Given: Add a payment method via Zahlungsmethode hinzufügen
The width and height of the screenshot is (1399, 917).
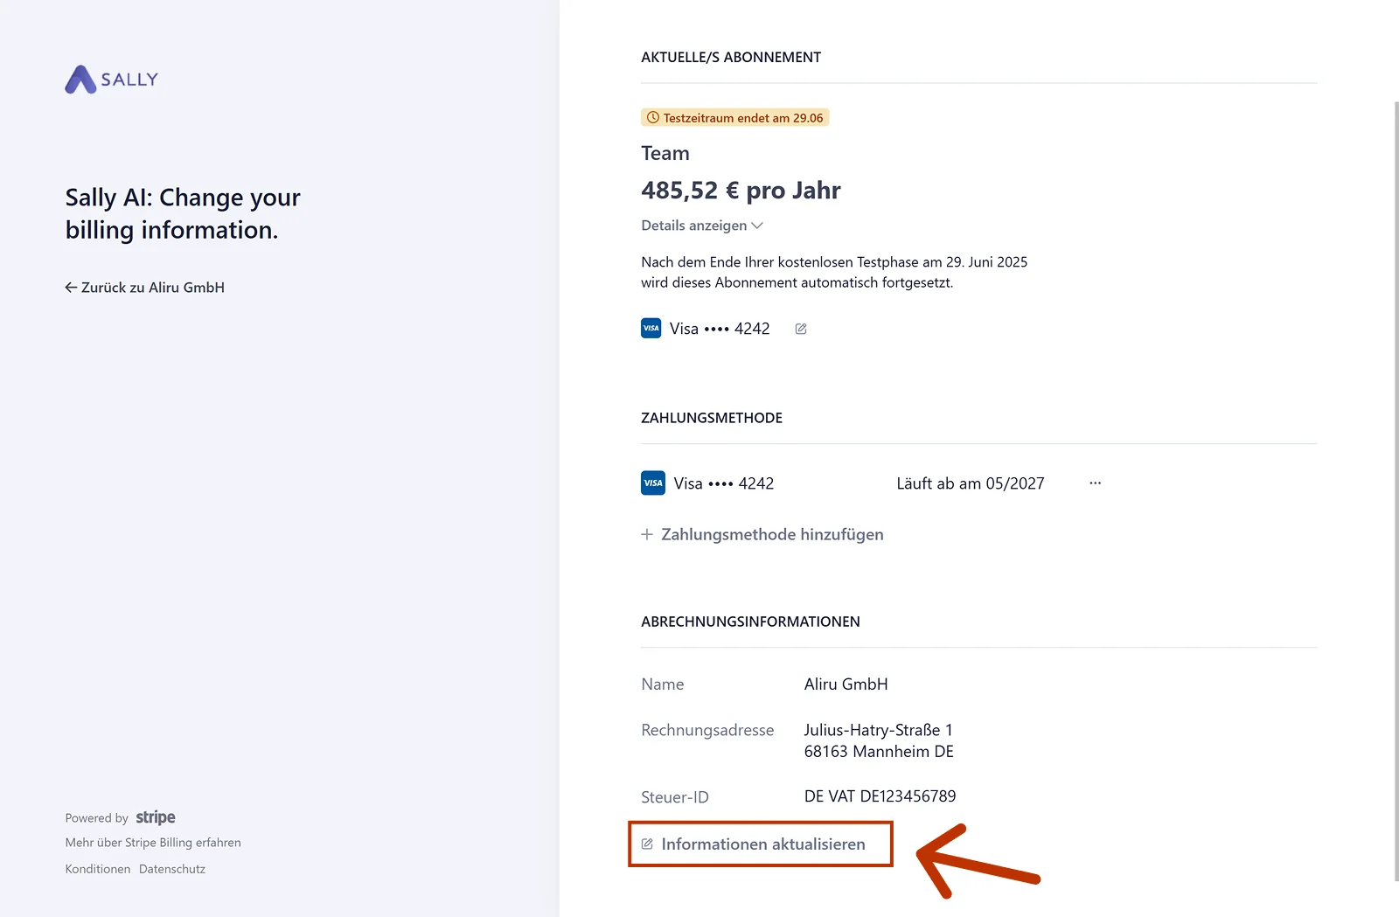Looking at the screenshot, I should (762, 534).
